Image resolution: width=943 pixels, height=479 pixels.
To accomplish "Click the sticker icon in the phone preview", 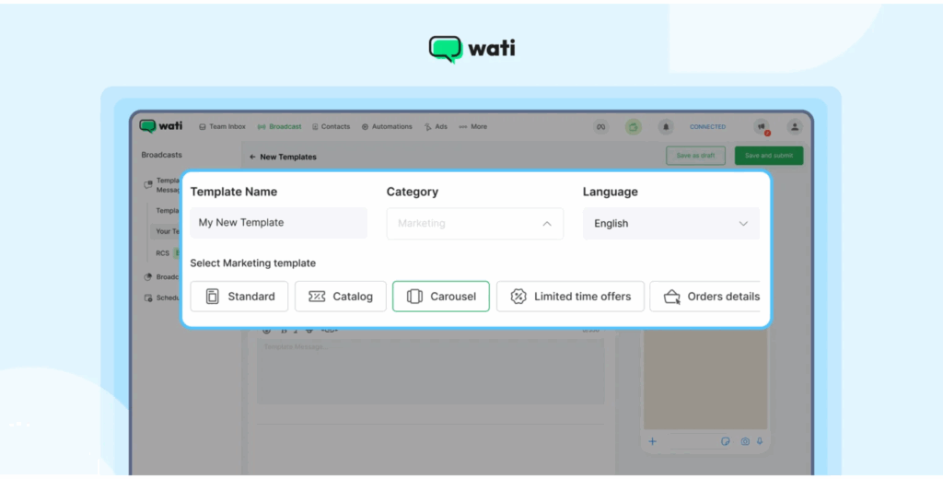I will (x=726, y=441).
